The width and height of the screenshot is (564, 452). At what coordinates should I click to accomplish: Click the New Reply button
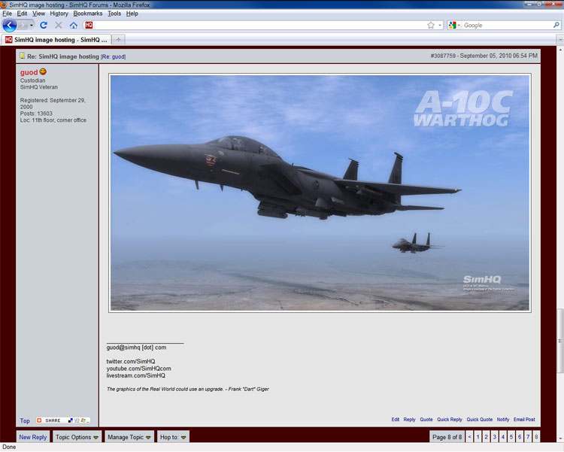[33, 437]
